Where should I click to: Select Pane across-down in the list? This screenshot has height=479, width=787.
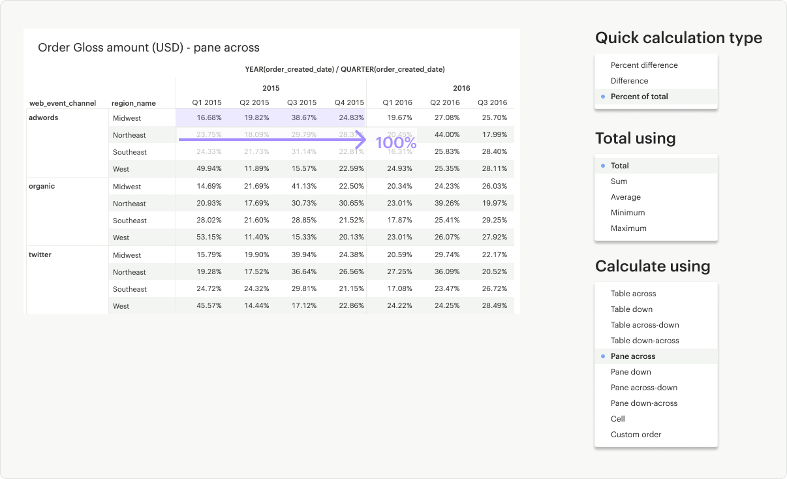click(x=643, y=388)
